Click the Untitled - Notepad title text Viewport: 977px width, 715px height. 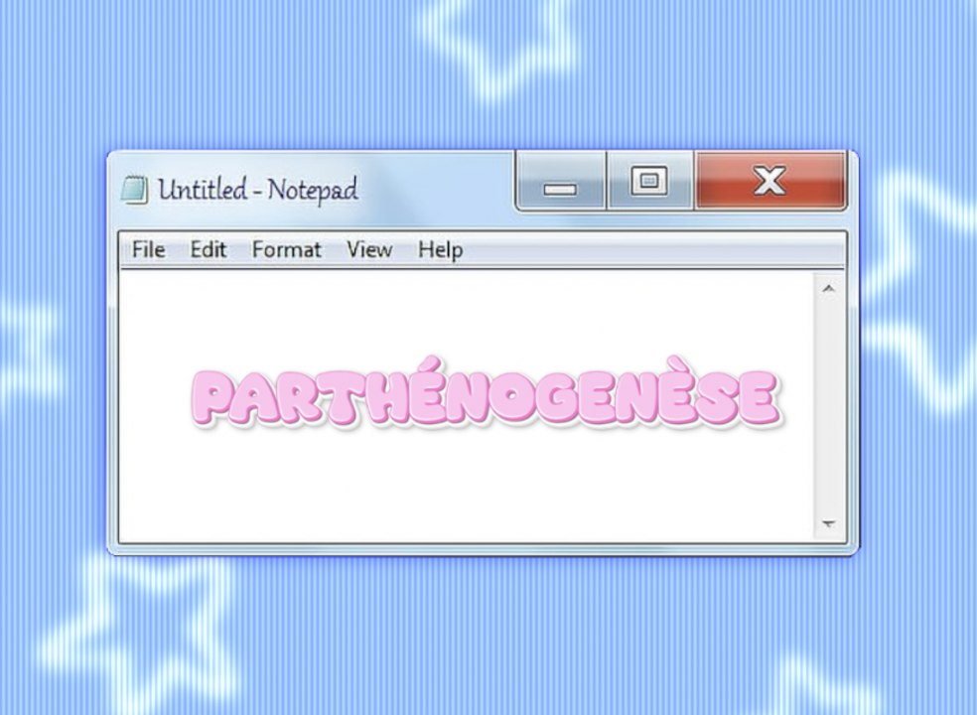(x=258, y=190)
